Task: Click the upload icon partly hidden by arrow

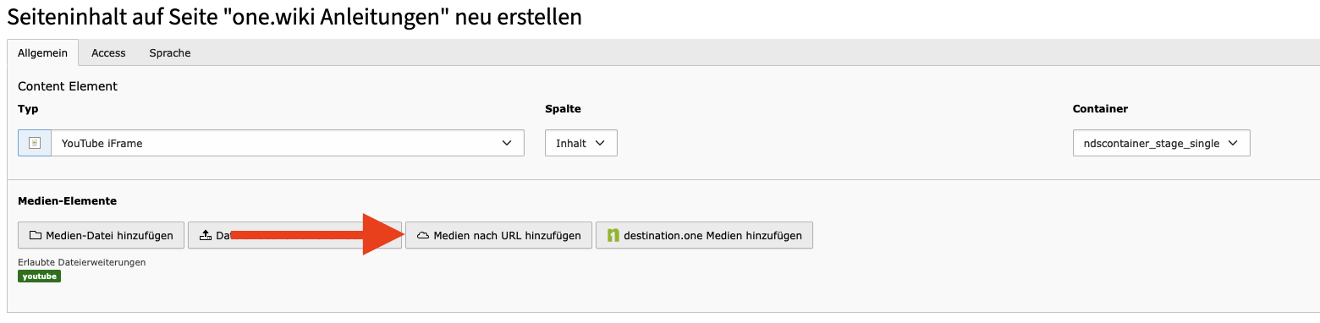Action: 205,236
